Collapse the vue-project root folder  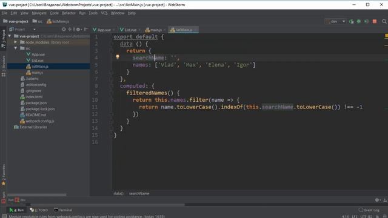coord(10,36)
